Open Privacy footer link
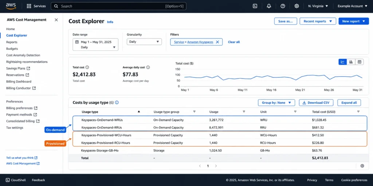This screenshot has width=373, height=186. tap(312, 180)
